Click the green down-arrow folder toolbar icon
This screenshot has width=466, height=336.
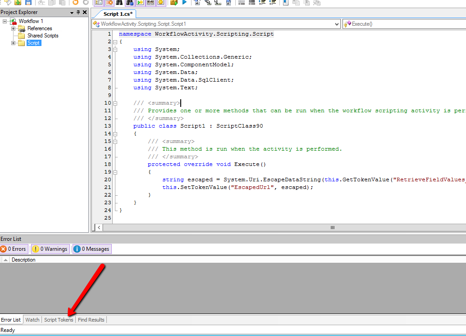click(x=18, y=2)
